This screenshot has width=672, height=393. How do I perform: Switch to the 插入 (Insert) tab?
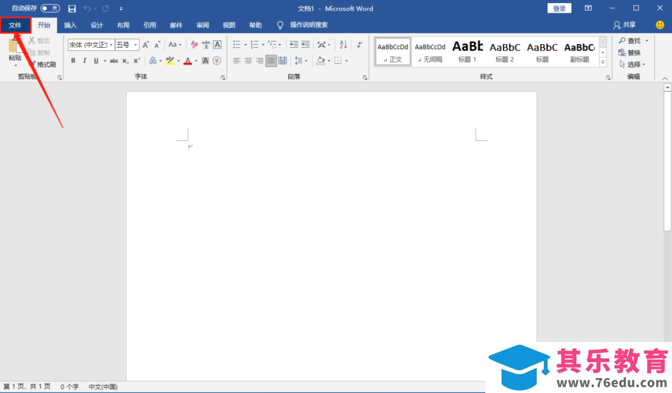tap(70, 25)
